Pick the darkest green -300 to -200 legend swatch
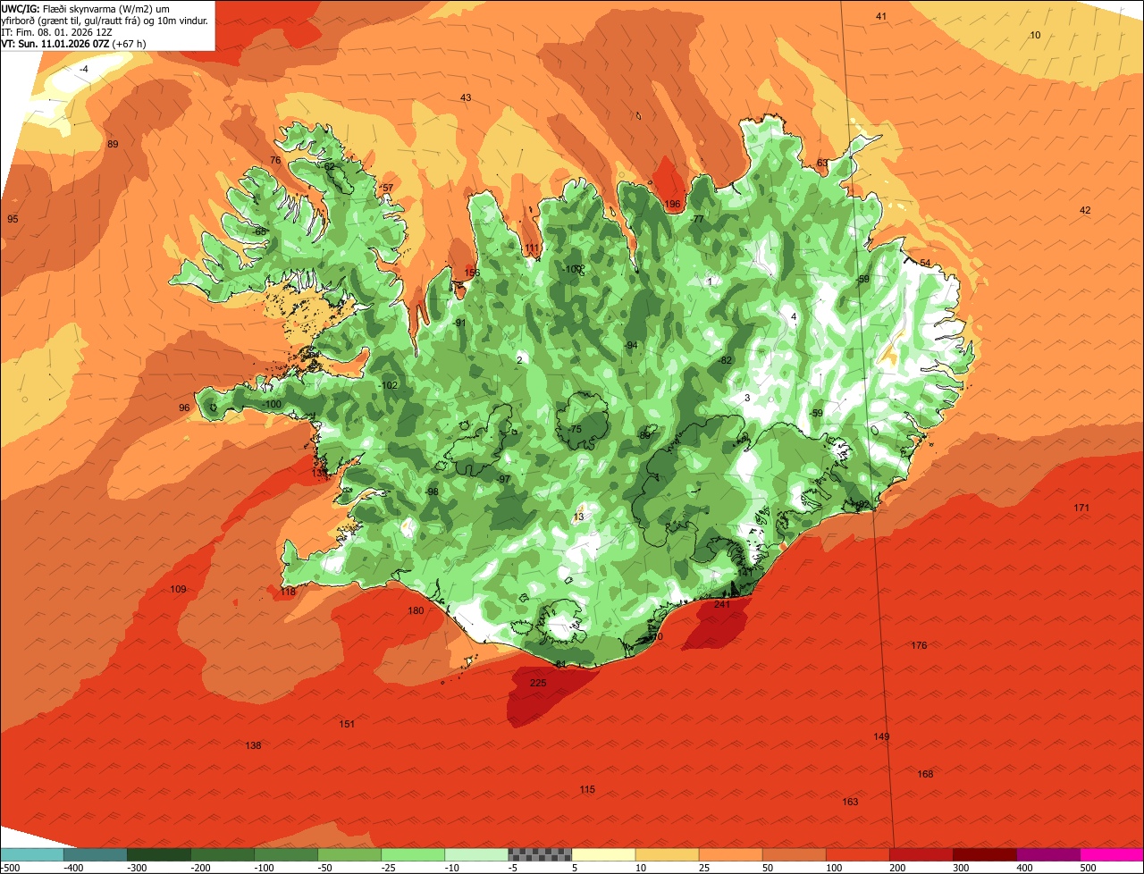The height and width of the screenshot is (874, 1144). click(x=158, y=854)
